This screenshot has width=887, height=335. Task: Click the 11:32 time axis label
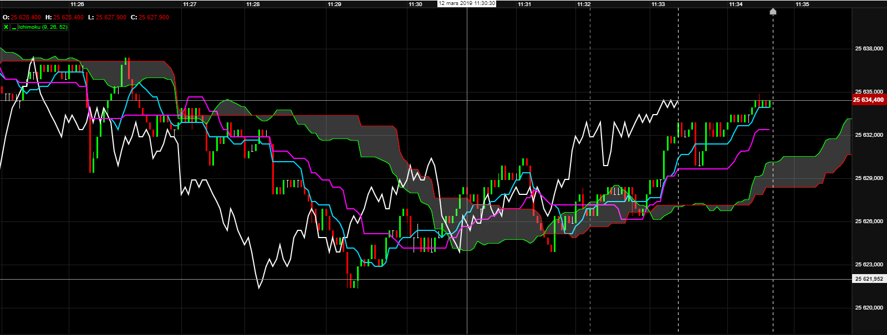click(x=584, y=4)
